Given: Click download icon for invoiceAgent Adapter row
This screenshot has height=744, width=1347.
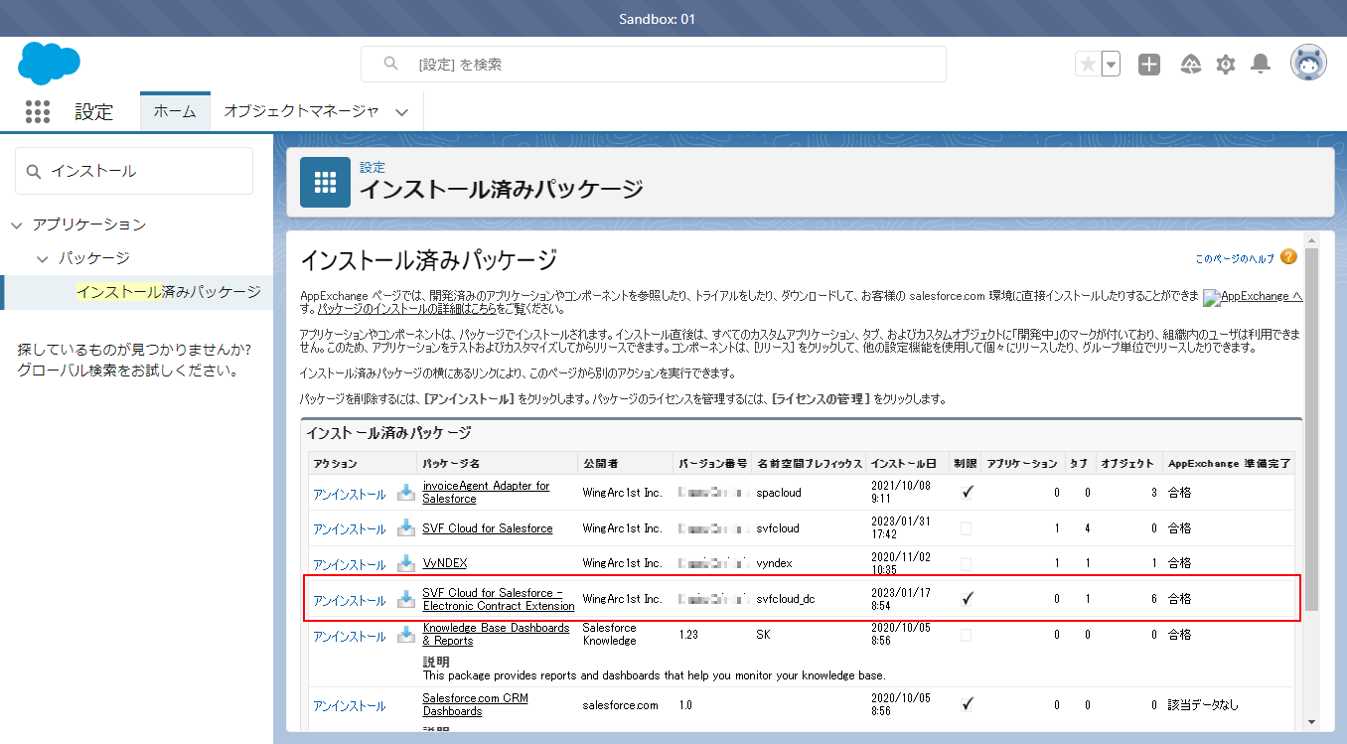Looking at the screenshot, I should click(406, 492).
